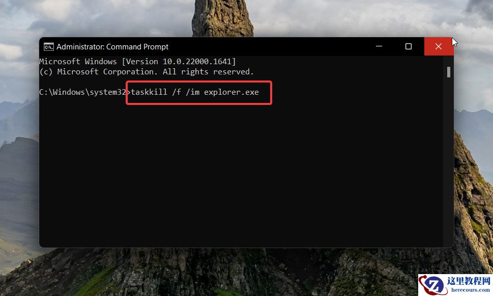Close the Administrator Command Prompt window
The width and height of the screenshot is (493, 296).
pos(439,46)
